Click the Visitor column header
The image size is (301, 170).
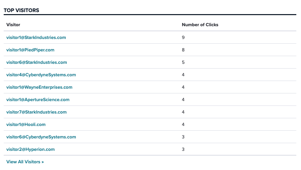13,25
